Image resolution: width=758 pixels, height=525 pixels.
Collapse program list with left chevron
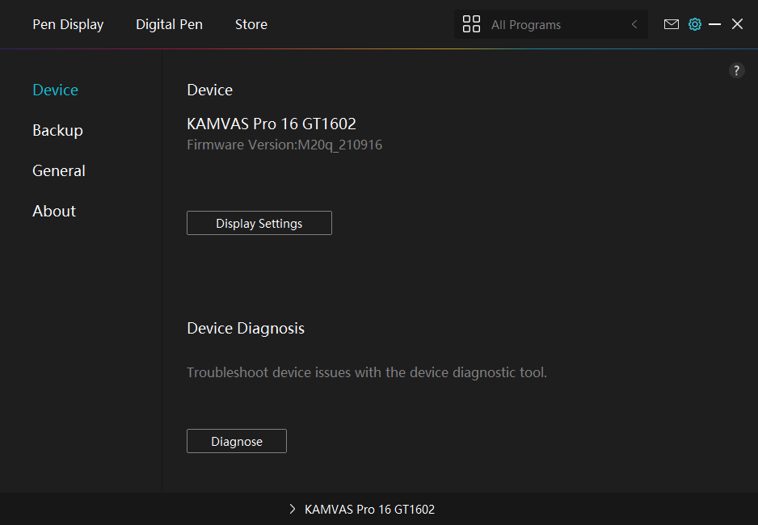click(x=634, y=24)
